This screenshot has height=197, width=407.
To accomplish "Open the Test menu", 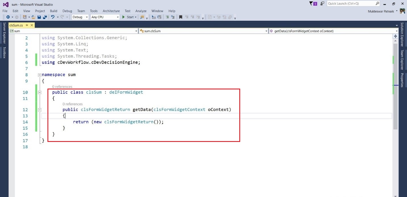I will (128, 11).
